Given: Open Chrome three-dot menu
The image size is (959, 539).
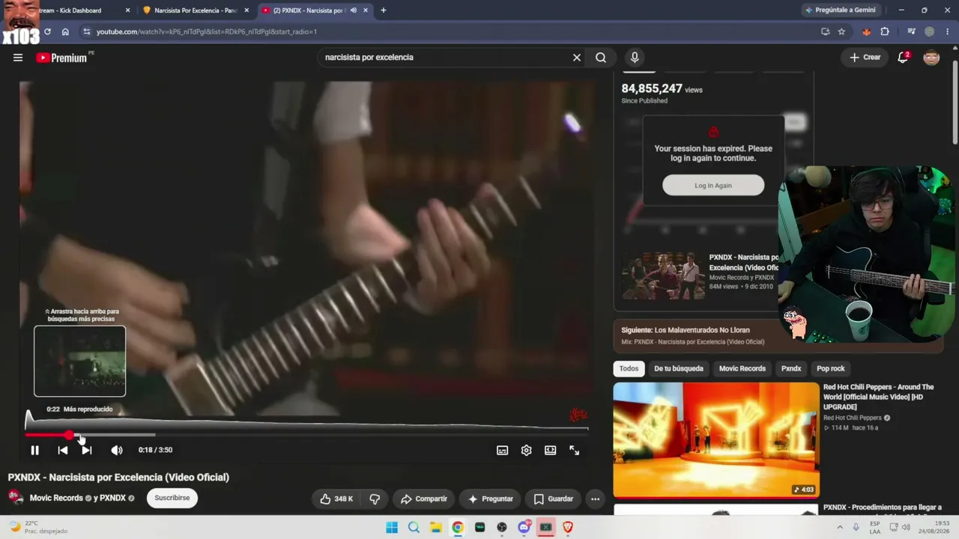Looking at the screenshot, I should pos(948,31).
